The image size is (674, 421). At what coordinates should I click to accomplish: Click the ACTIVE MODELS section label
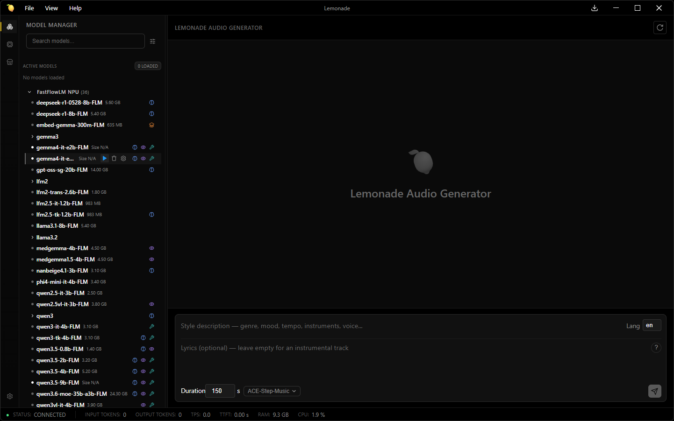(40, 66)
